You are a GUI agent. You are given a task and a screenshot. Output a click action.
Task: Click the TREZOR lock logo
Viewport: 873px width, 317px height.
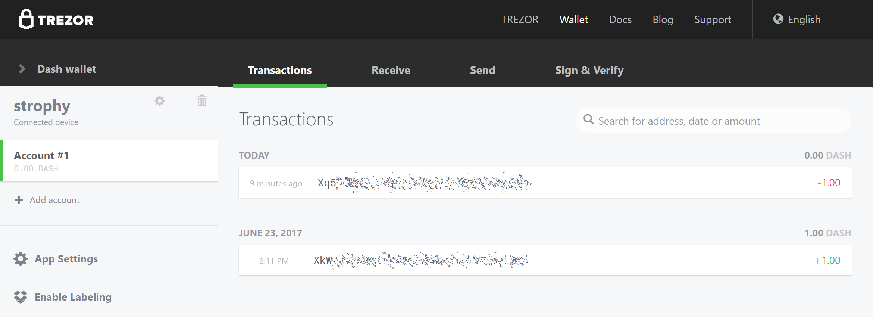coord(26,19)
